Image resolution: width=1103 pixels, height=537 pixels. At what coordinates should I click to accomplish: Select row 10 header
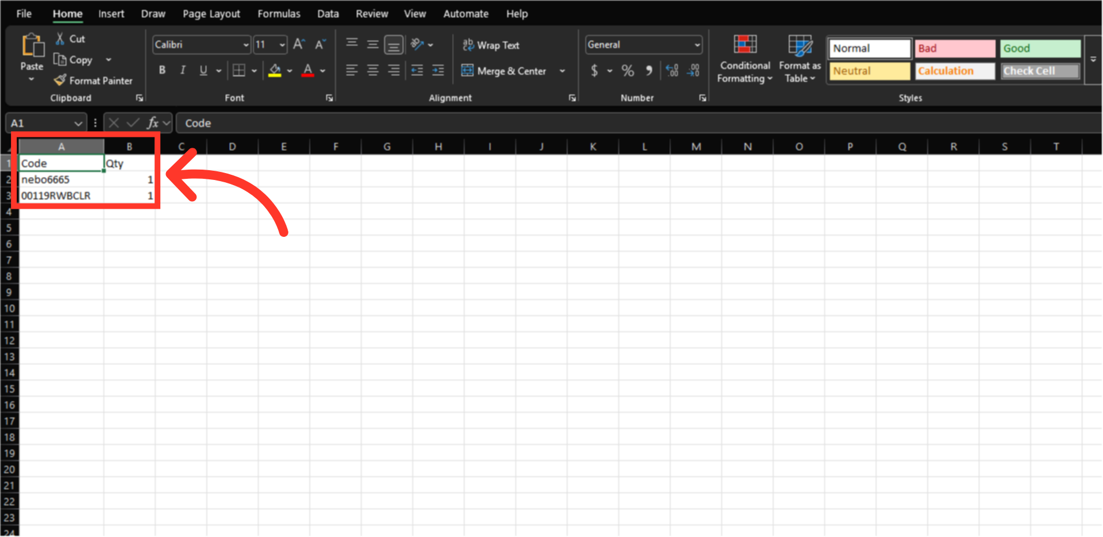click(x=9, y=308)
